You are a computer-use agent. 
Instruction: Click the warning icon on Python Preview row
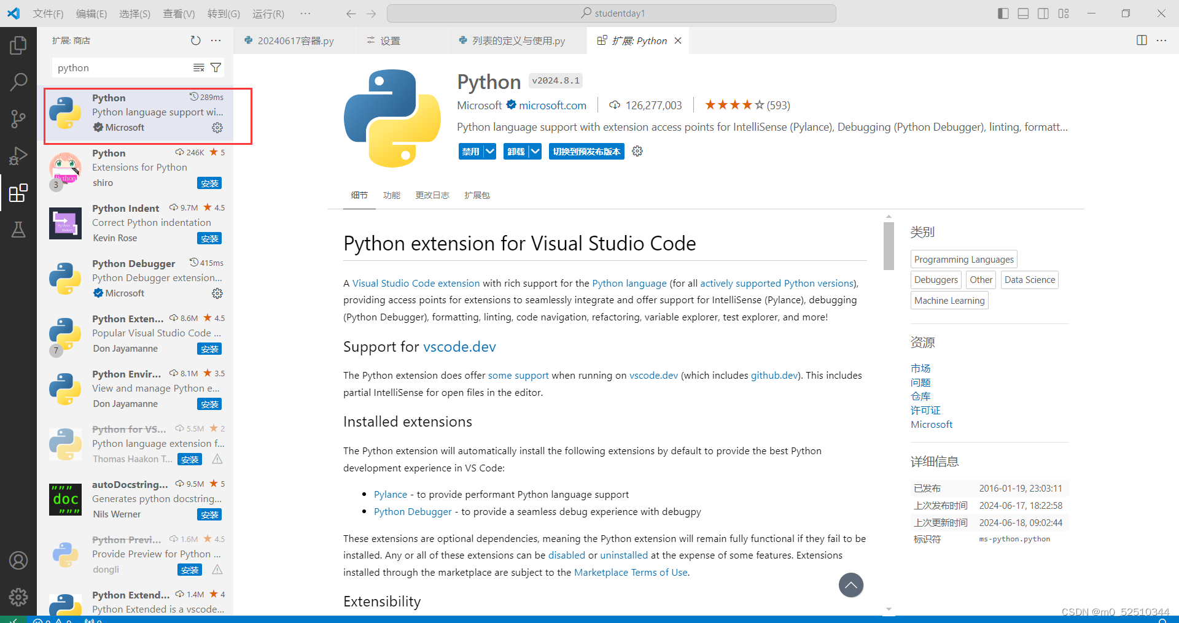coord(217,570)
